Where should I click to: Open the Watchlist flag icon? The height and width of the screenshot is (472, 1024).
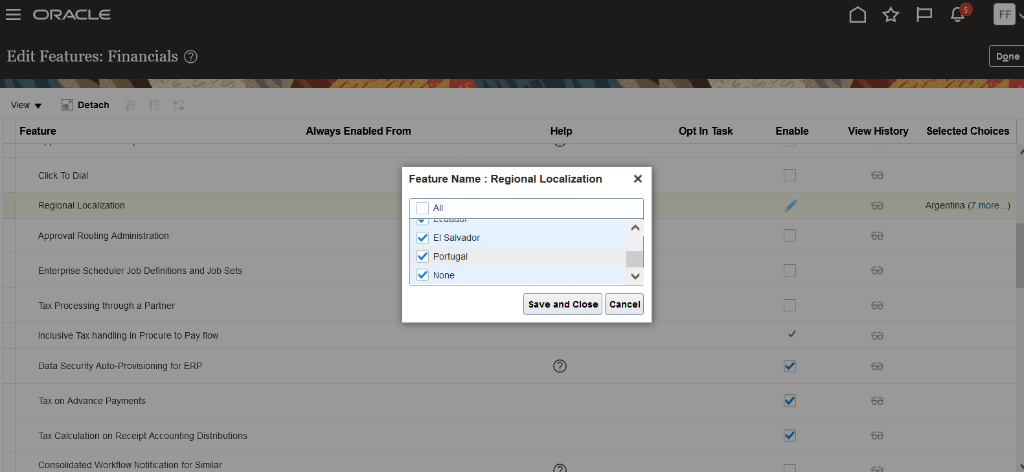point(924,14)
